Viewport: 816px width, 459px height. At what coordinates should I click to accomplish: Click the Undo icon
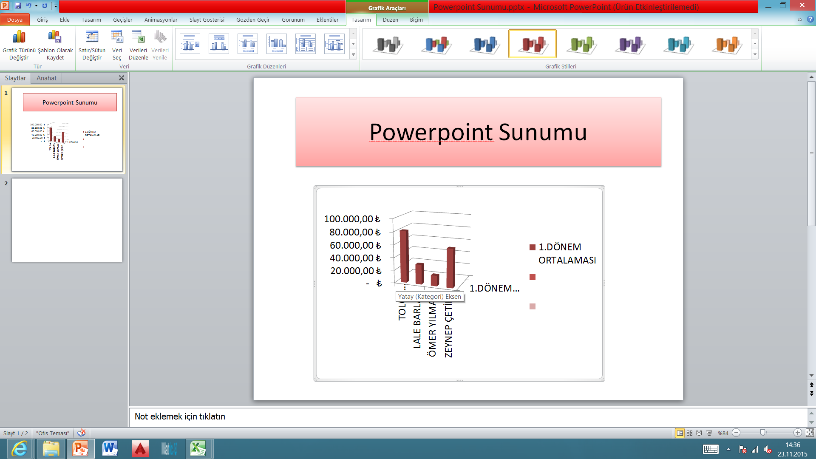pos(28,6)
